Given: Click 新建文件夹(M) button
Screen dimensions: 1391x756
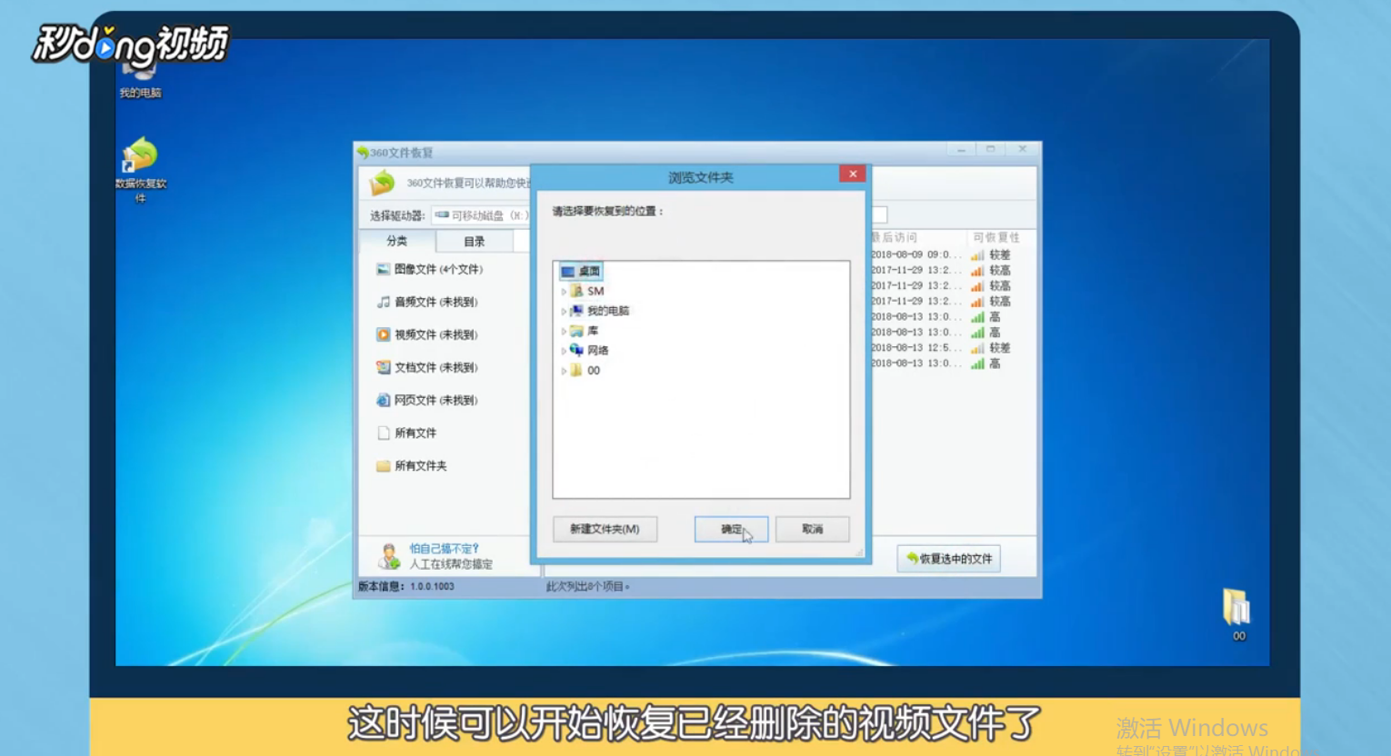Looking at the screenshot, I should coord(605,529).
